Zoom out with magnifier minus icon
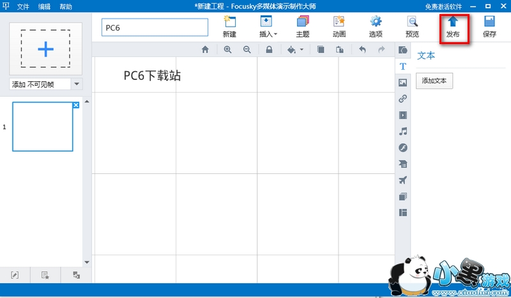This screenshot has height=298, width=511. pos(247,50)
